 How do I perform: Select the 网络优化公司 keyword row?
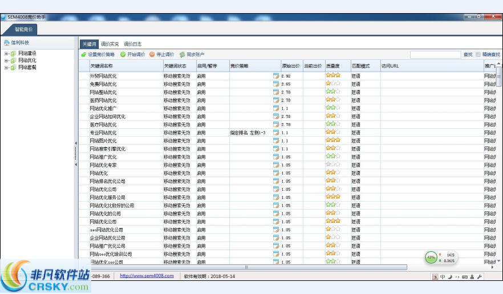[x=103, y=222]
